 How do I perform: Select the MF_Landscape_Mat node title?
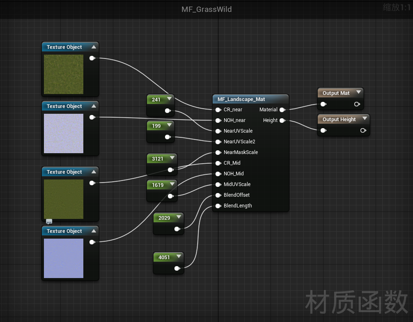(x=241, y=99)
